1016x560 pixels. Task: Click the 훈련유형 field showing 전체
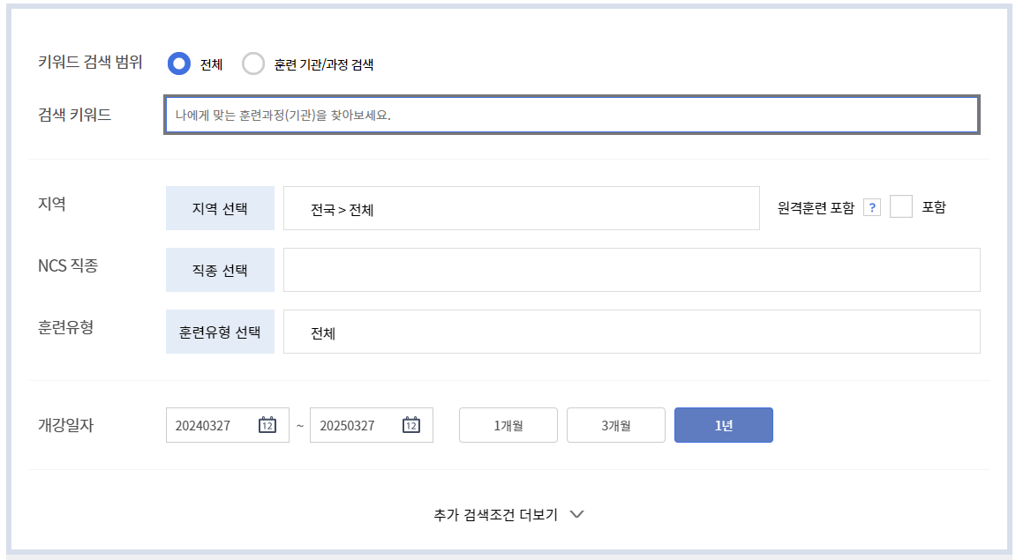pos(631,332)
